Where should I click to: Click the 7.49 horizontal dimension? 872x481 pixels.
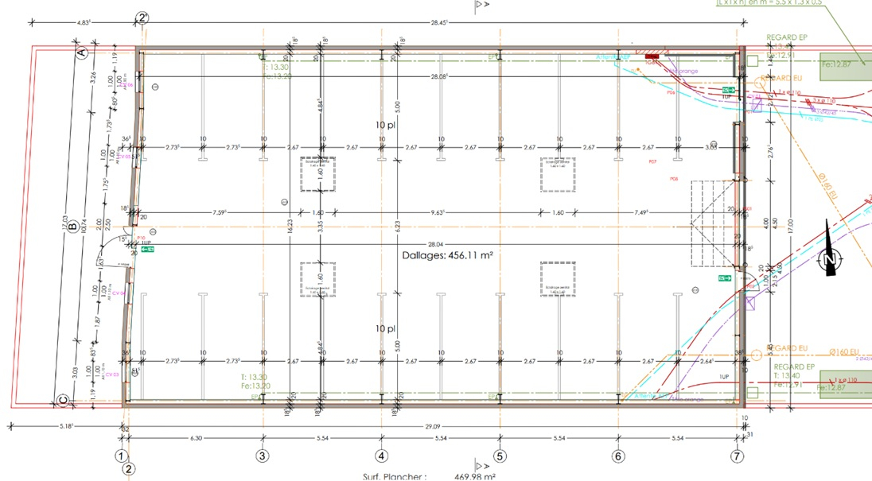pos(641,212)
